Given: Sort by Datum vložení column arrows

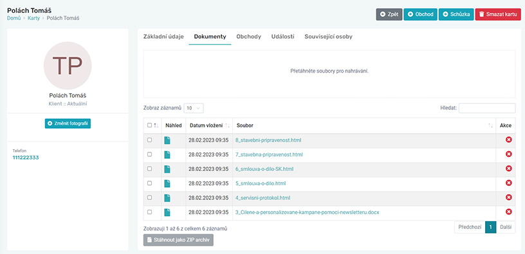Looking at the screenshot, I should pos(227,125).
